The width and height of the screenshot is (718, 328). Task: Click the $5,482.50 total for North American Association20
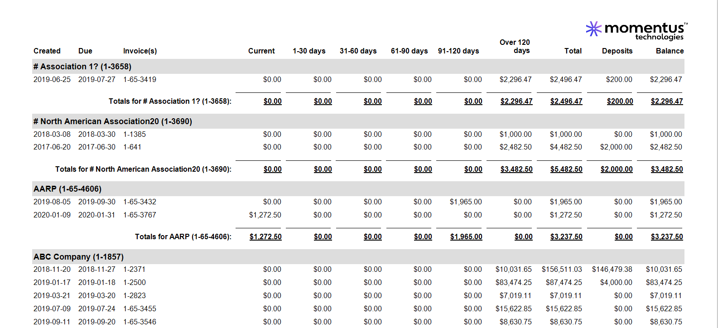(566, 169)
